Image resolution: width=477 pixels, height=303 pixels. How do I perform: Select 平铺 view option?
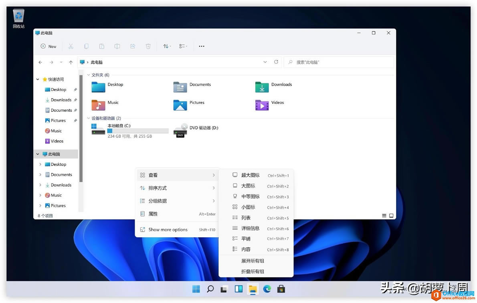click(x=256, y=239)
